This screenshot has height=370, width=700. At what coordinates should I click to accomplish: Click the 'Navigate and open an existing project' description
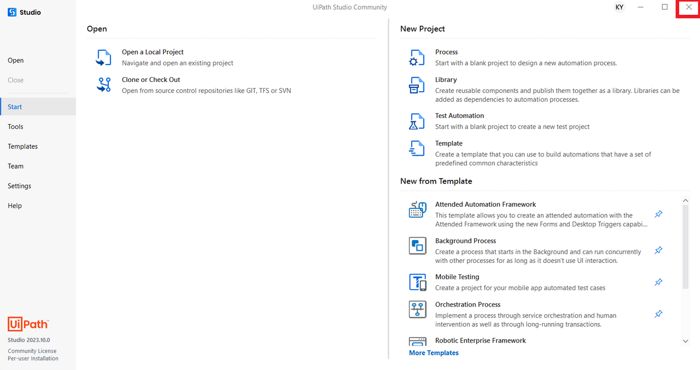(178, 63)
